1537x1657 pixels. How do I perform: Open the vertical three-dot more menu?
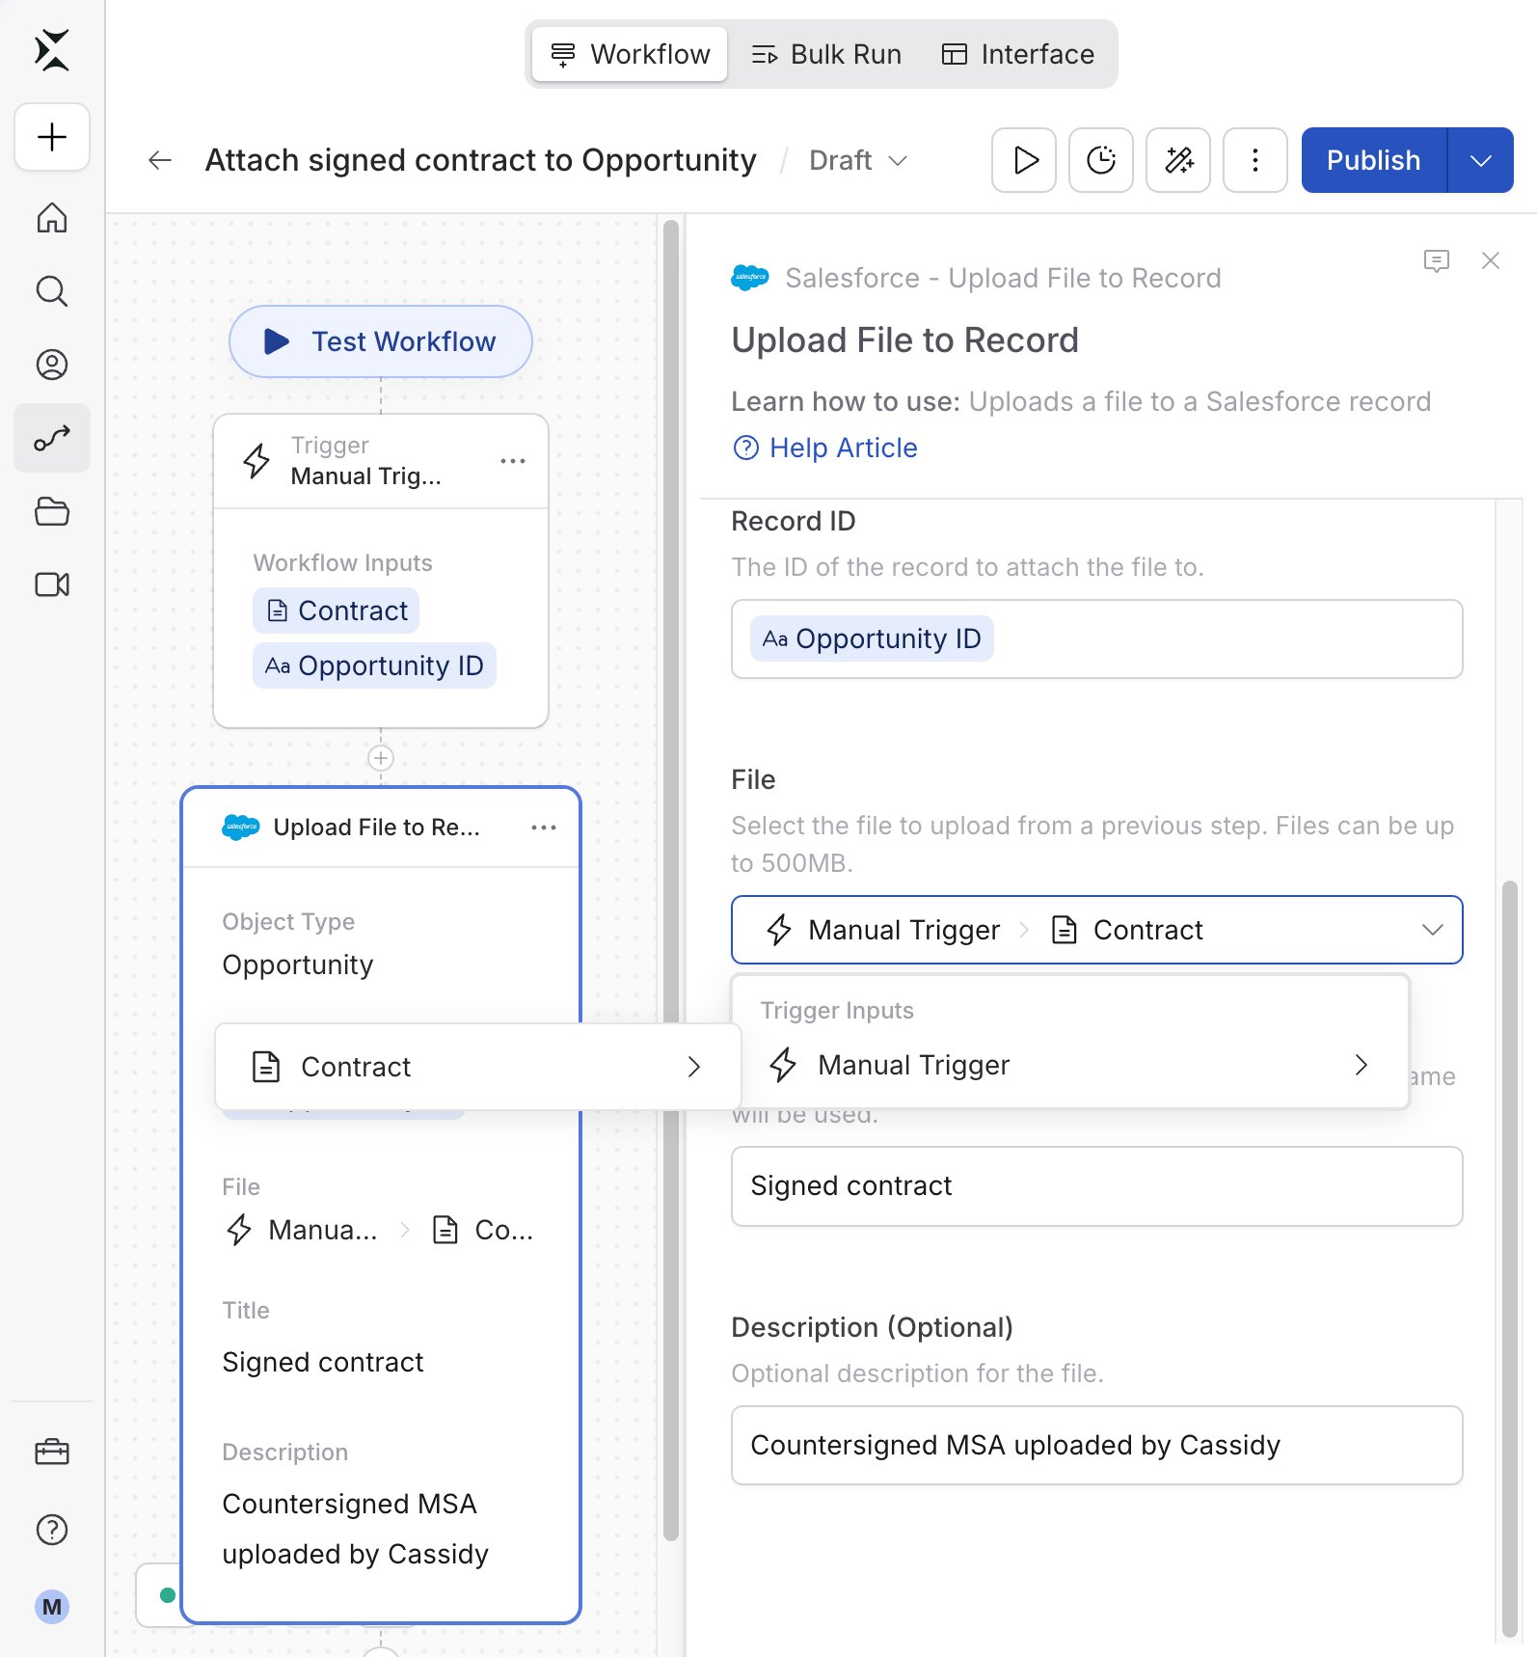(1255, 160)
